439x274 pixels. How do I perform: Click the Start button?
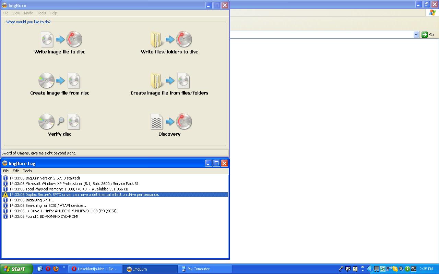16,269
